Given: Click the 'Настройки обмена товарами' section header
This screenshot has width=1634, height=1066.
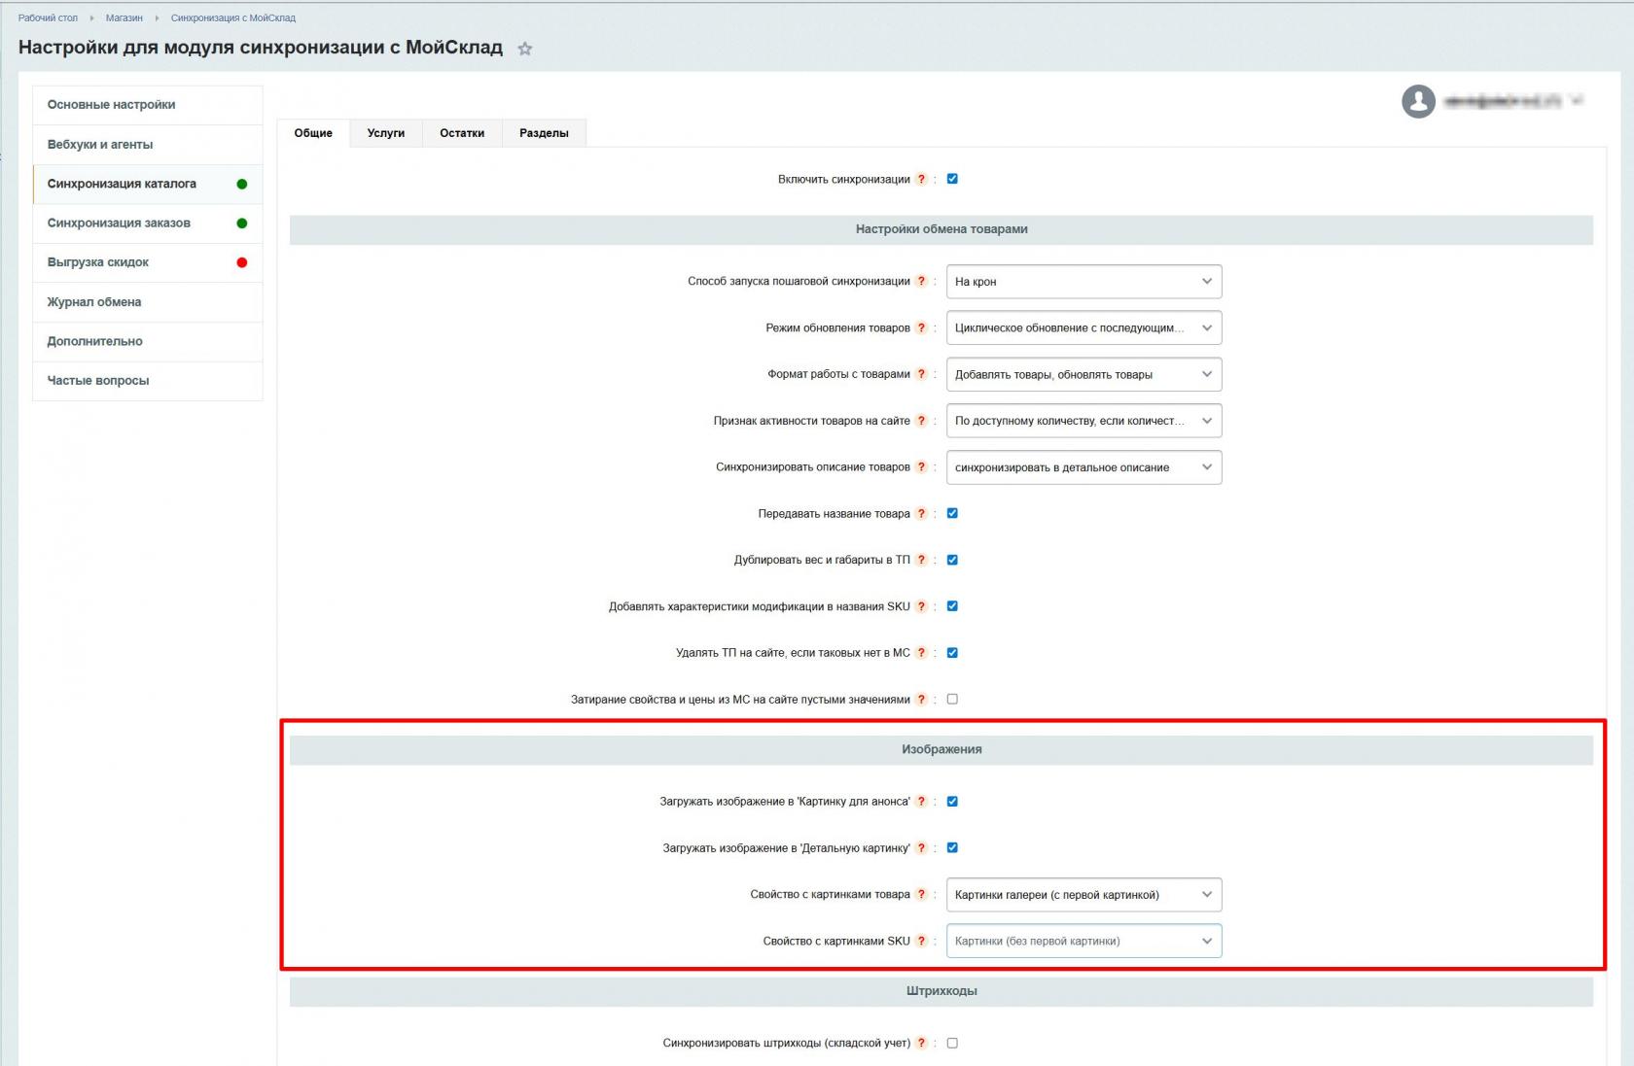Looking at the screenshot, I should (x=941, y=229).
